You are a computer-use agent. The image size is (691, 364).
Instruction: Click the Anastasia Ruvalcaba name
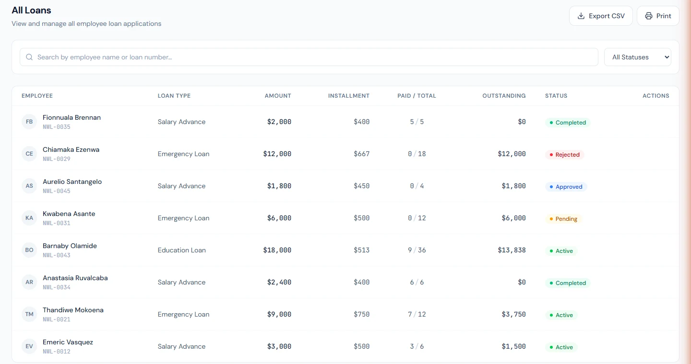(75, 278)
